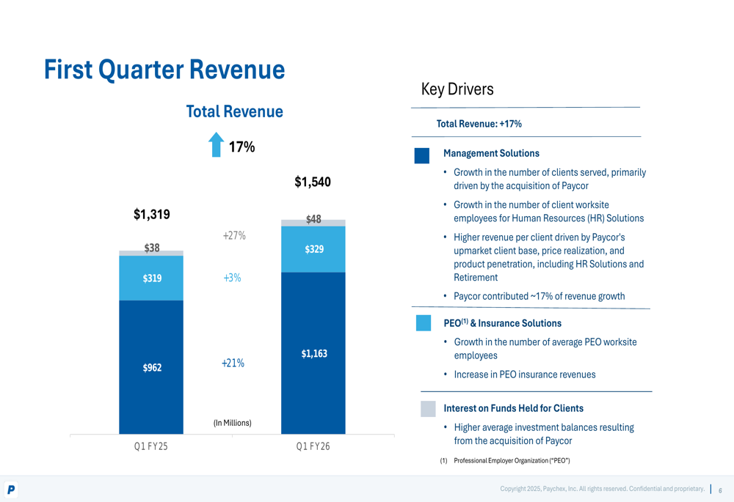This screenshot has width=734, height=502.
Task: Click the $329 light blue bar segment
Action: 313,249
